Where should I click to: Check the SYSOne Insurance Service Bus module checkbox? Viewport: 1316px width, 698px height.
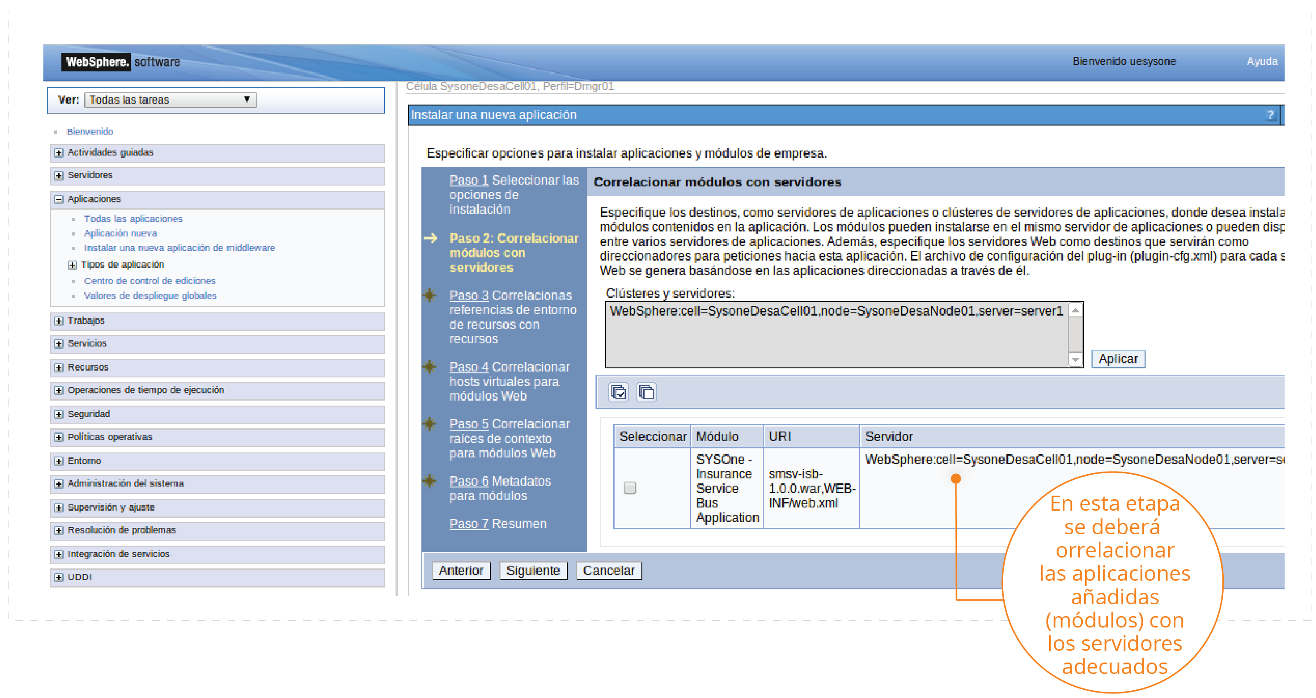(630, 487)
